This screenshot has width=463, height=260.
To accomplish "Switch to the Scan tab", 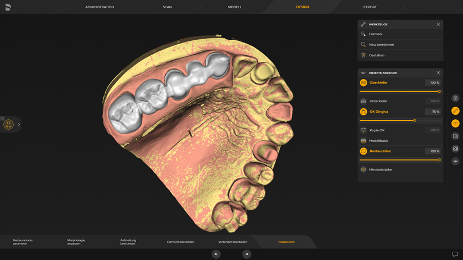I will pos(167,7).
